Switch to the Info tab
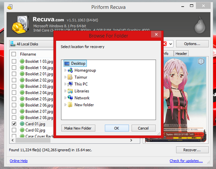Viewport: 216px width, 169px height. (168, 54)
